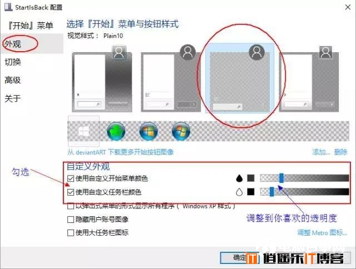Click the 调整 Metro 图标 link
Image resolution: width=356 pixels, height=269 pixels.
(322, 233)
